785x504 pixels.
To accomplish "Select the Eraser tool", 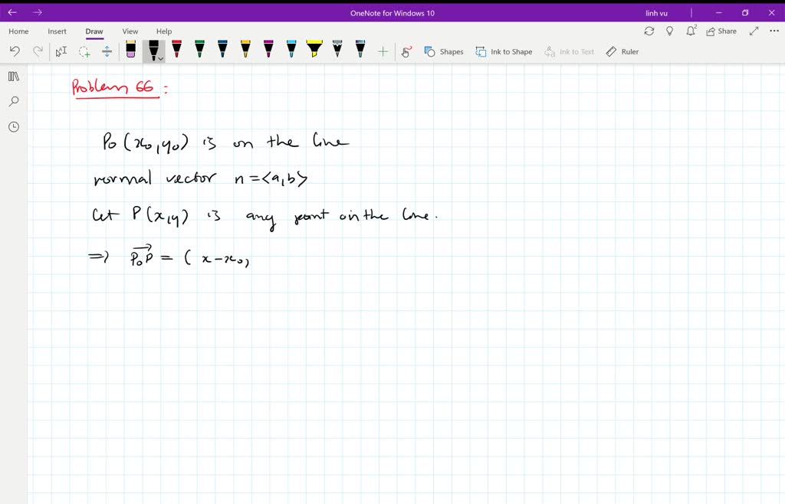I will (x=130, y=51).
